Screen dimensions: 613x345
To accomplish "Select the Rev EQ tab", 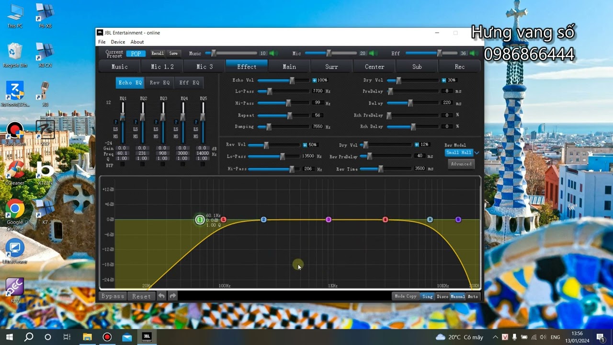I will (159, 82).
